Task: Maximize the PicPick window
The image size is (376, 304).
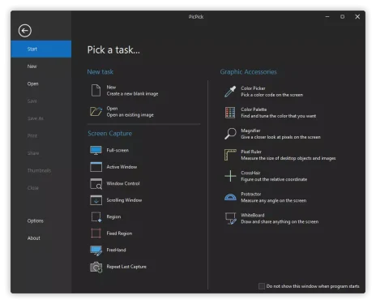Action: tap(342, 17)
